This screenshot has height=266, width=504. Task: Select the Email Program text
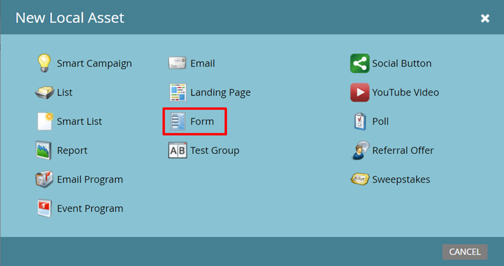click(90, 179)
